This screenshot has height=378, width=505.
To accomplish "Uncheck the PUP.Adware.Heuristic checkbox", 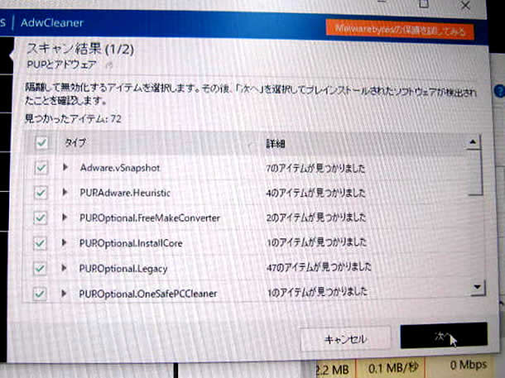I will 41,193.
